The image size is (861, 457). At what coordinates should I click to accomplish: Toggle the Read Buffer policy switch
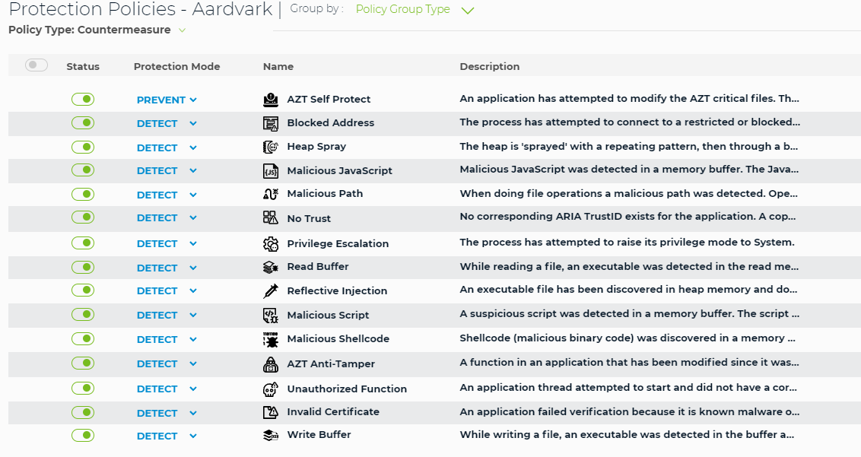(x=83, y=267)
